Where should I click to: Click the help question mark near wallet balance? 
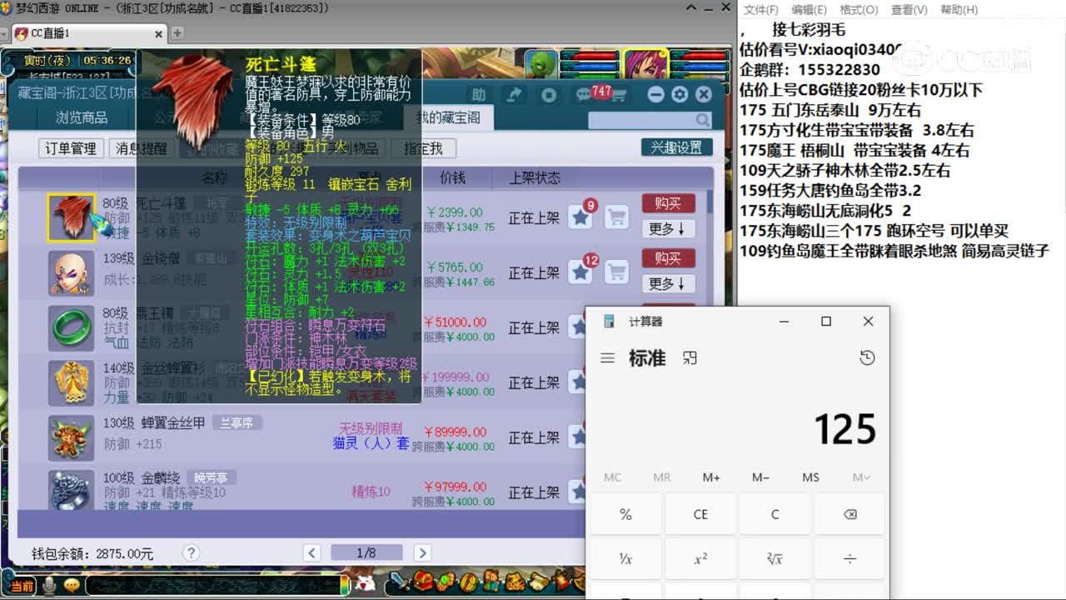pos(190,552)
